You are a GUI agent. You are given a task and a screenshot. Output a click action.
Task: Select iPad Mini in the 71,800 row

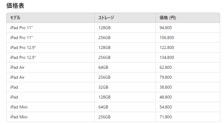[19, 117]
